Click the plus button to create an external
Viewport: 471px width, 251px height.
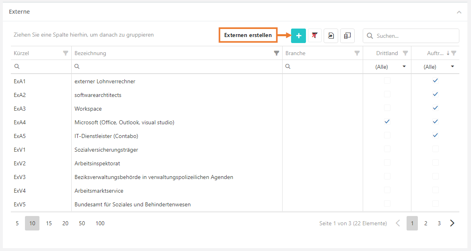coord(298,36)
